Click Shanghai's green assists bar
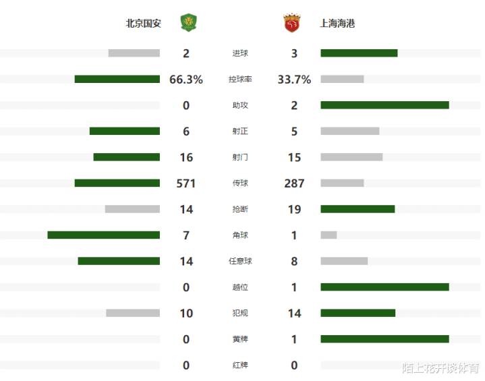The image size is (485, 381). pos(384,105)
